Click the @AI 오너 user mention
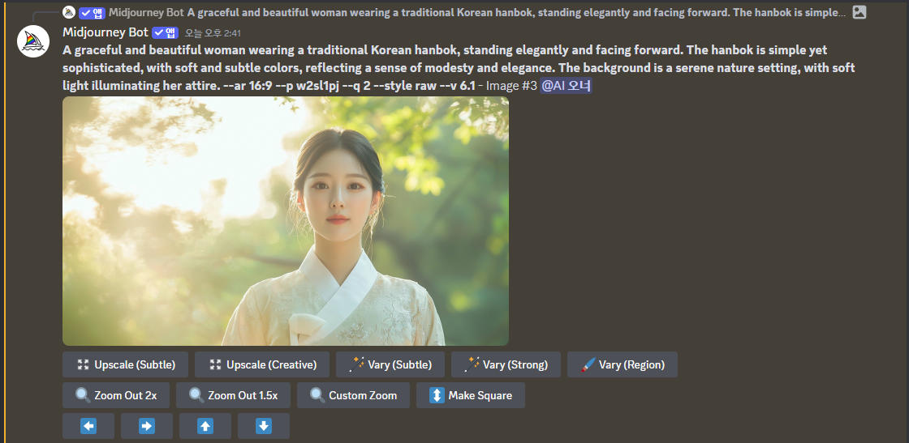This screenshot has height=443, width=909. click(x=566, y=85)
